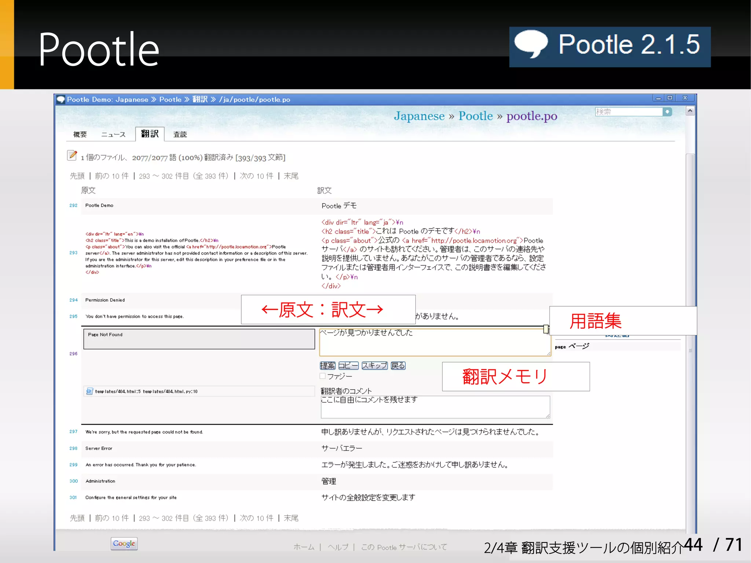Open unit number 300 link

[73, 481]
